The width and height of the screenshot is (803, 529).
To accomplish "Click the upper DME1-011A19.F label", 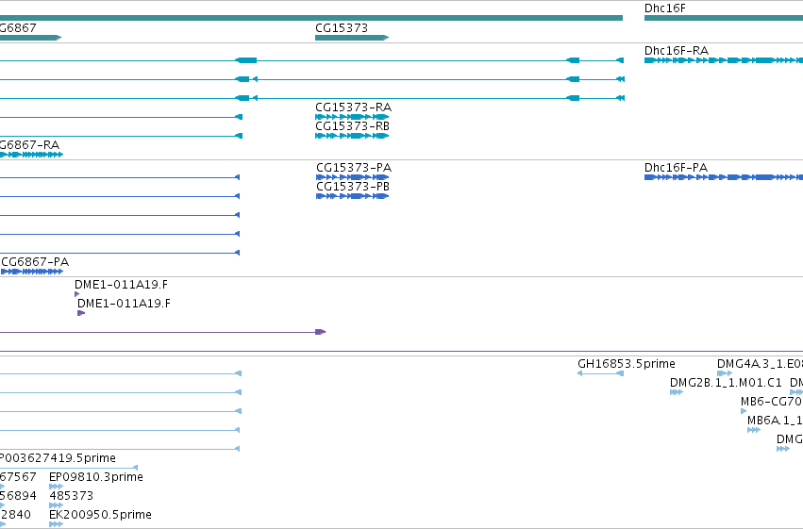I will pos(121,285).
